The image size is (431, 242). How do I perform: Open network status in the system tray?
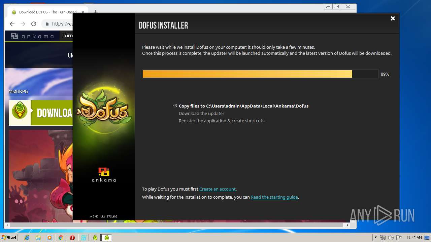click(x=383, y=238)
